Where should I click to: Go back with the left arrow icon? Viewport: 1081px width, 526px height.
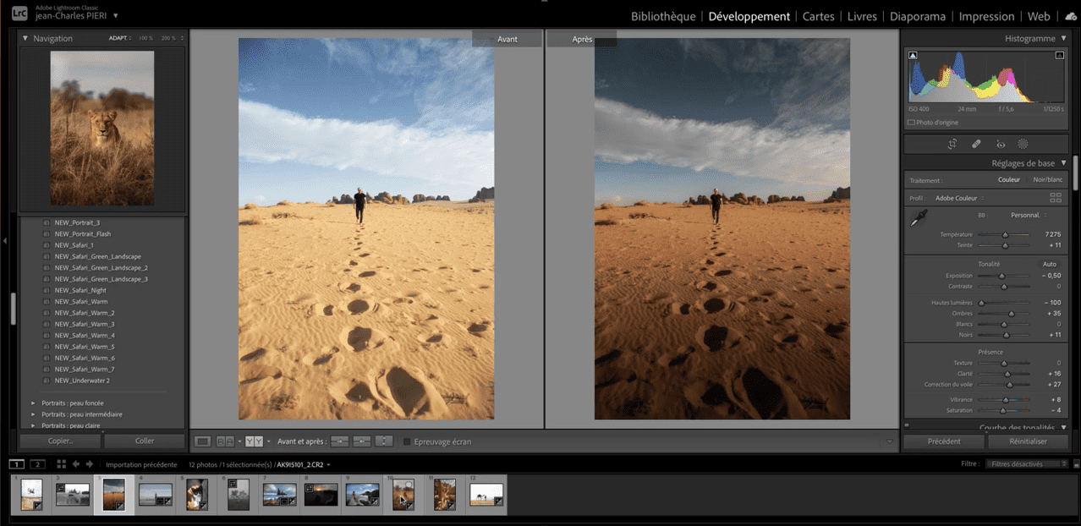click(x=76, y=464)
